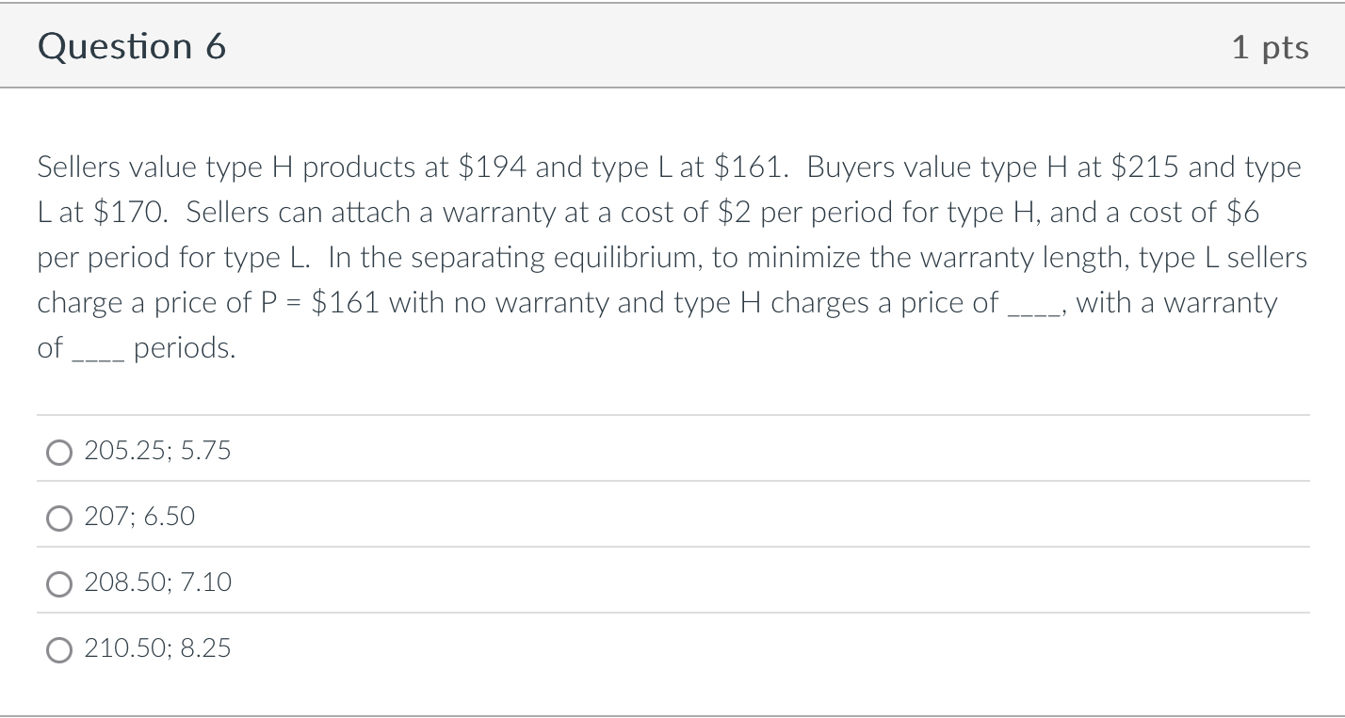Select the radio button for 207; 6.50
This screenshot has width=1345, height=718.
pyautogui.click(x=59, y=518)
